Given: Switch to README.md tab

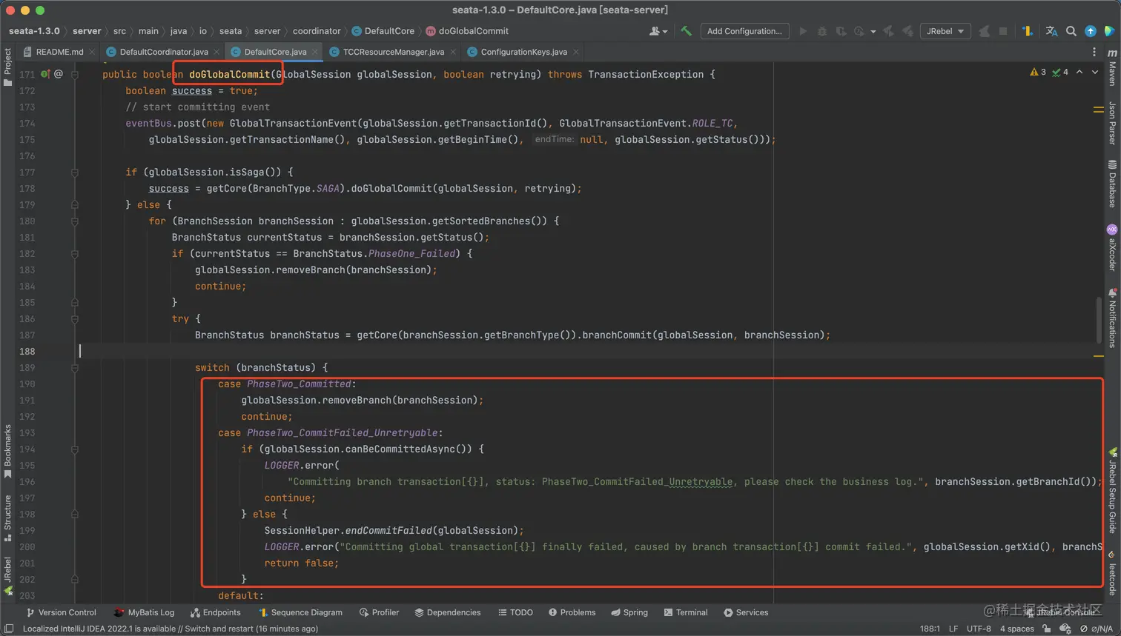Looking at the screenshot, I should coord(59,52).
